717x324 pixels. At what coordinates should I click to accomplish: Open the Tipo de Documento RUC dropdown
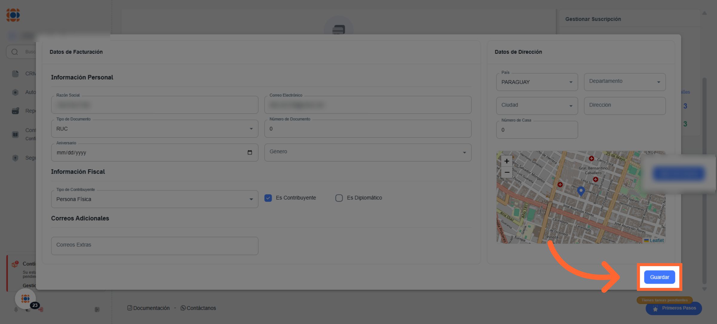tap(154, 129)
